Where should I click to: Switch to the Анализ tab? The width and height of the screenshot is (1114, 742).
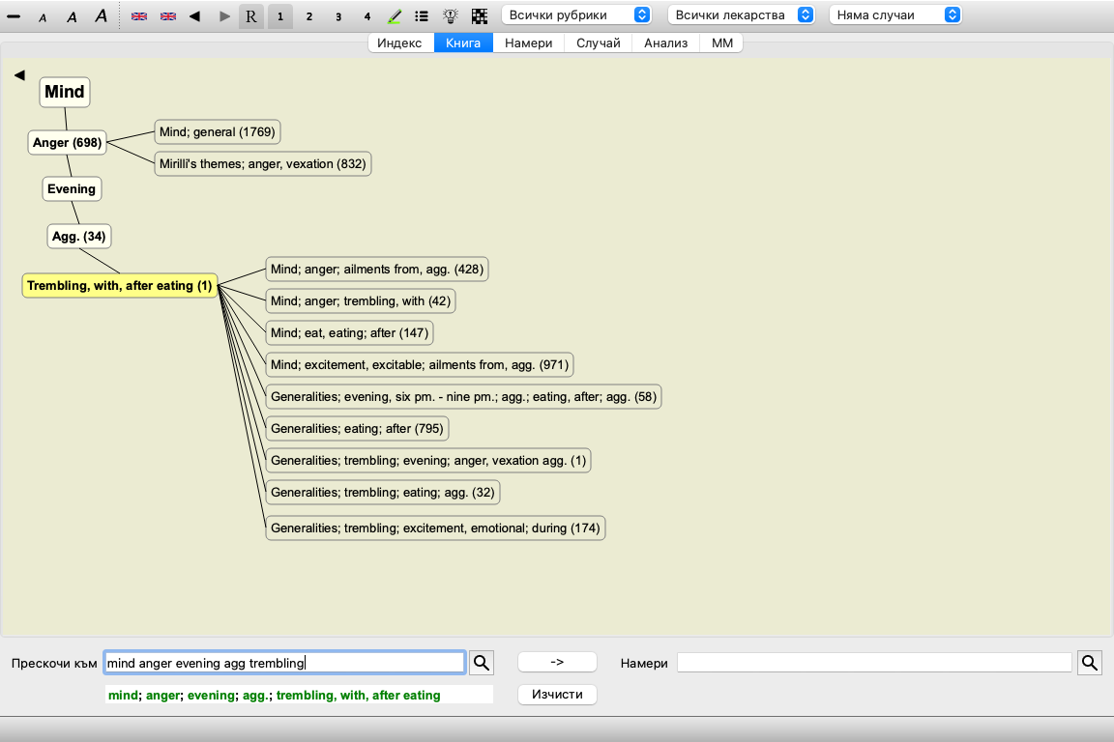(665, 43)
